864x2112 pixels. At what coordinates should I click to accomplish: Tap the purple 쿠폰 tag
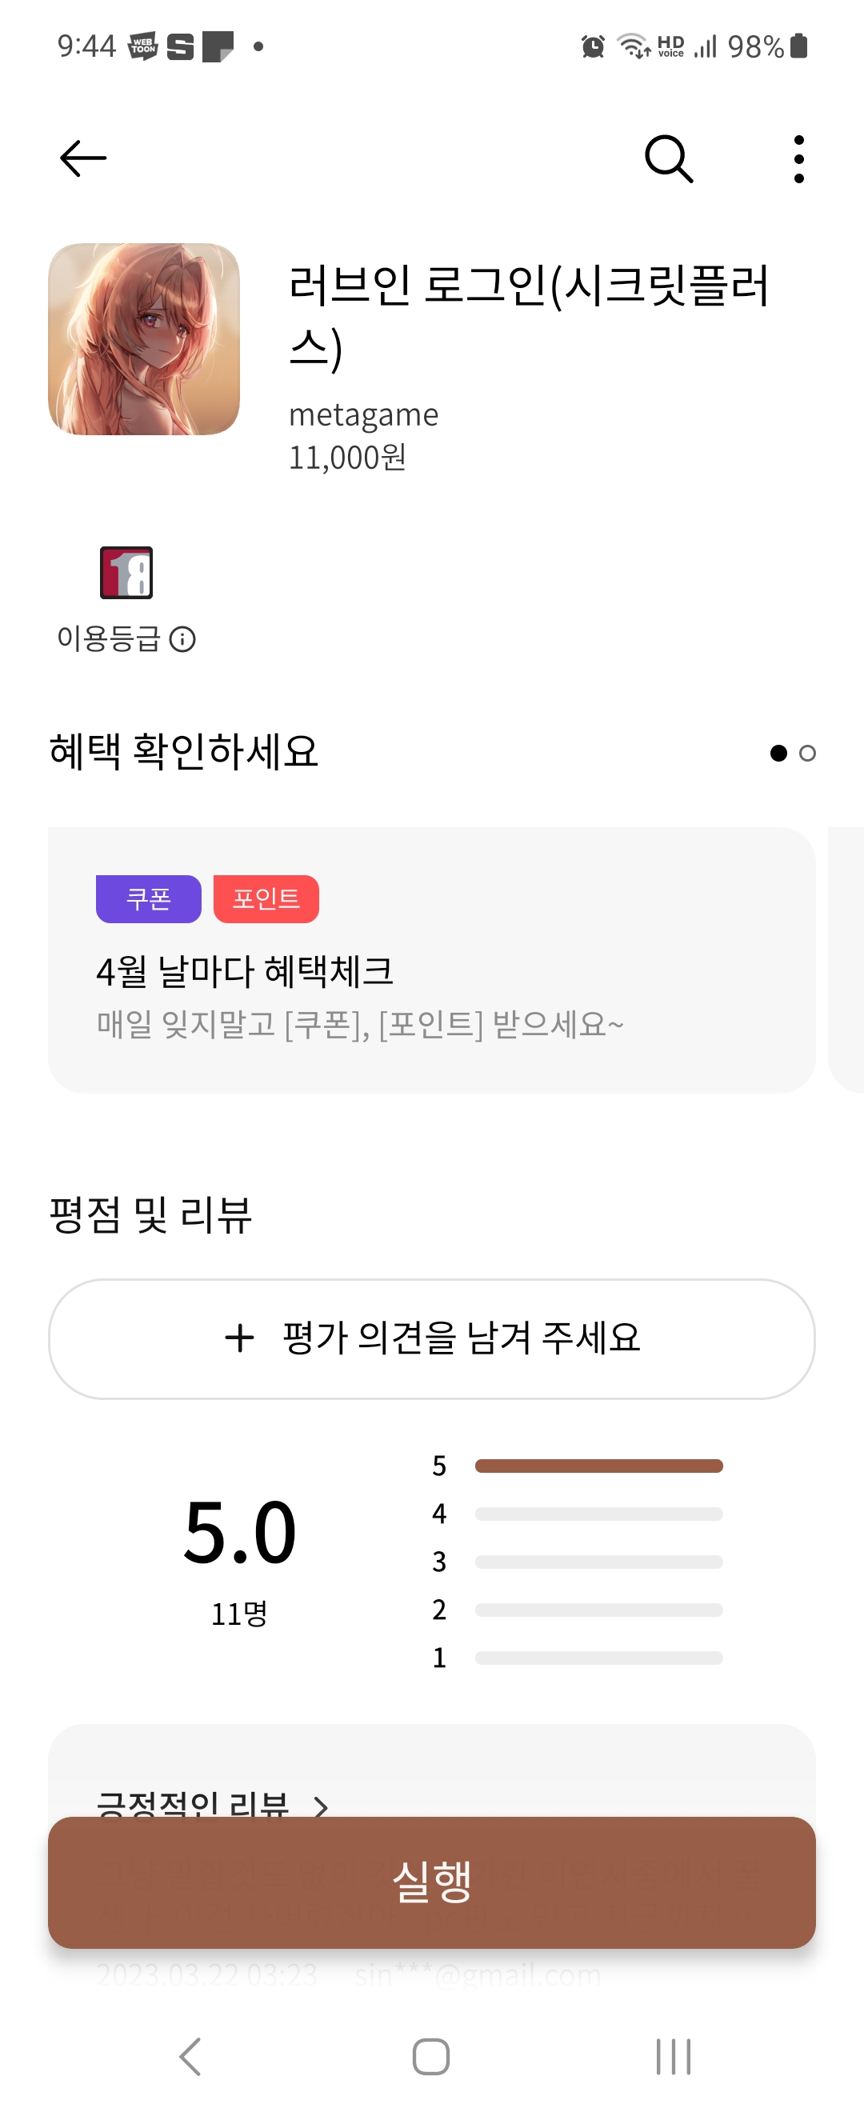click(148, 898)
